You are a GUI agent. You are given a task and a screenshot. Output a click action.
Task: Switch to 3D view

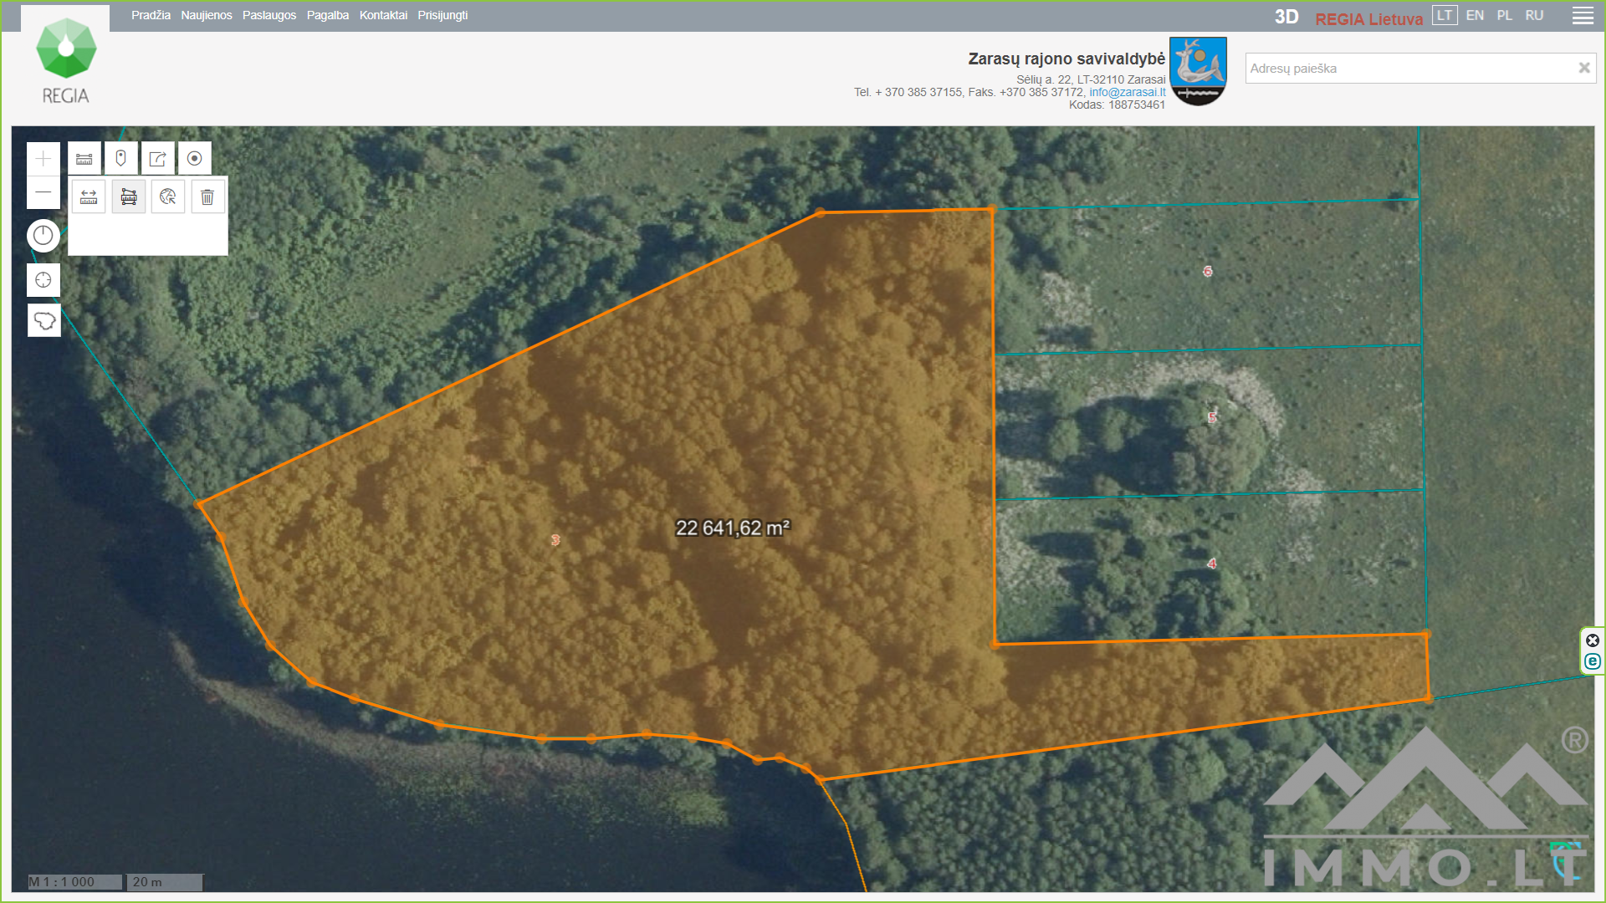coord(1286,17)
